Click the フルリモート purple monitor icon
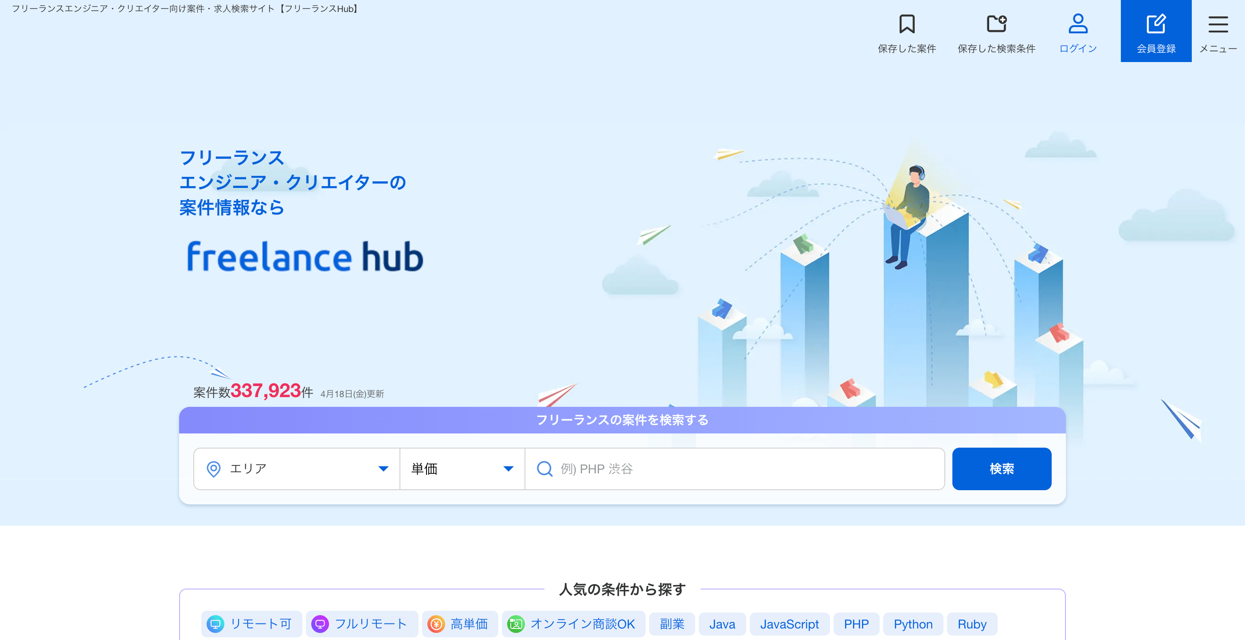This screenshot has width=1245, height=640. [x=320, y=624]
